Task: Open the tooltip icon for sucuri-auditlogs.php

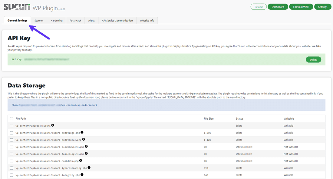Action: click(82, 133)
